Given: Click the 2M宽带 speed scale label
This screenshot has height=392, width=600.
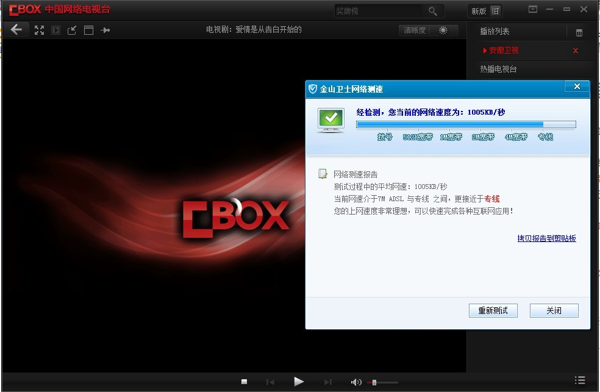Looking at the screenshot, I should pyautogui.click(x=483, y=137).
